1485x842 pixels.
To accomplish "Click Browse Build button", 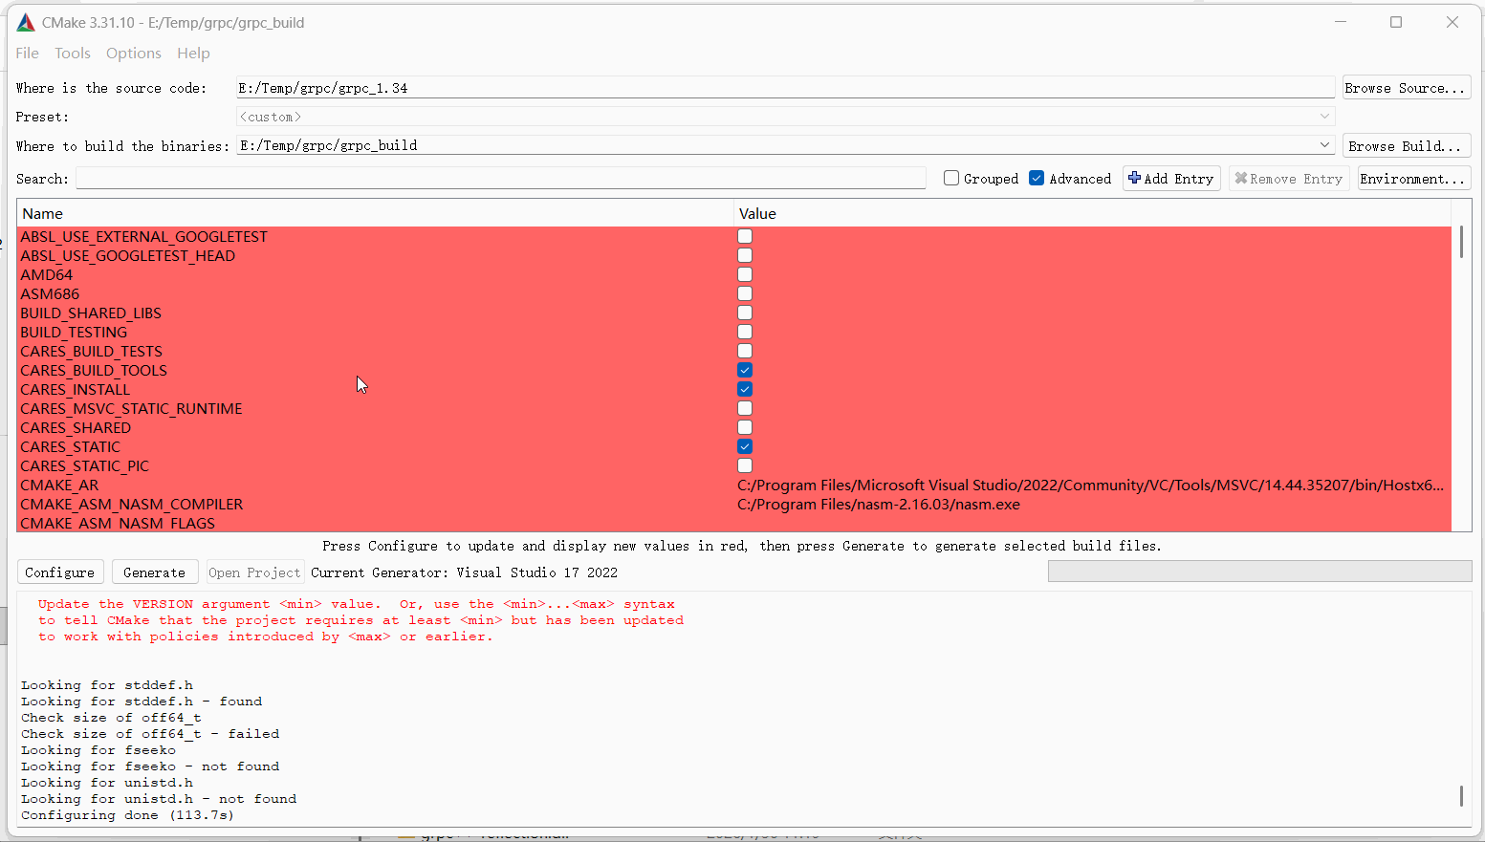I will (1407, 146).
